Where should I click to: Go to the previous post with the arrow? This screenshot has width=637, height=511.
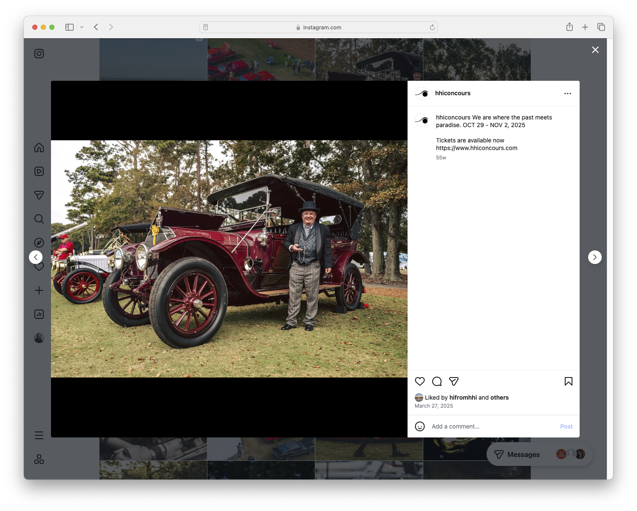coord(36,257)
